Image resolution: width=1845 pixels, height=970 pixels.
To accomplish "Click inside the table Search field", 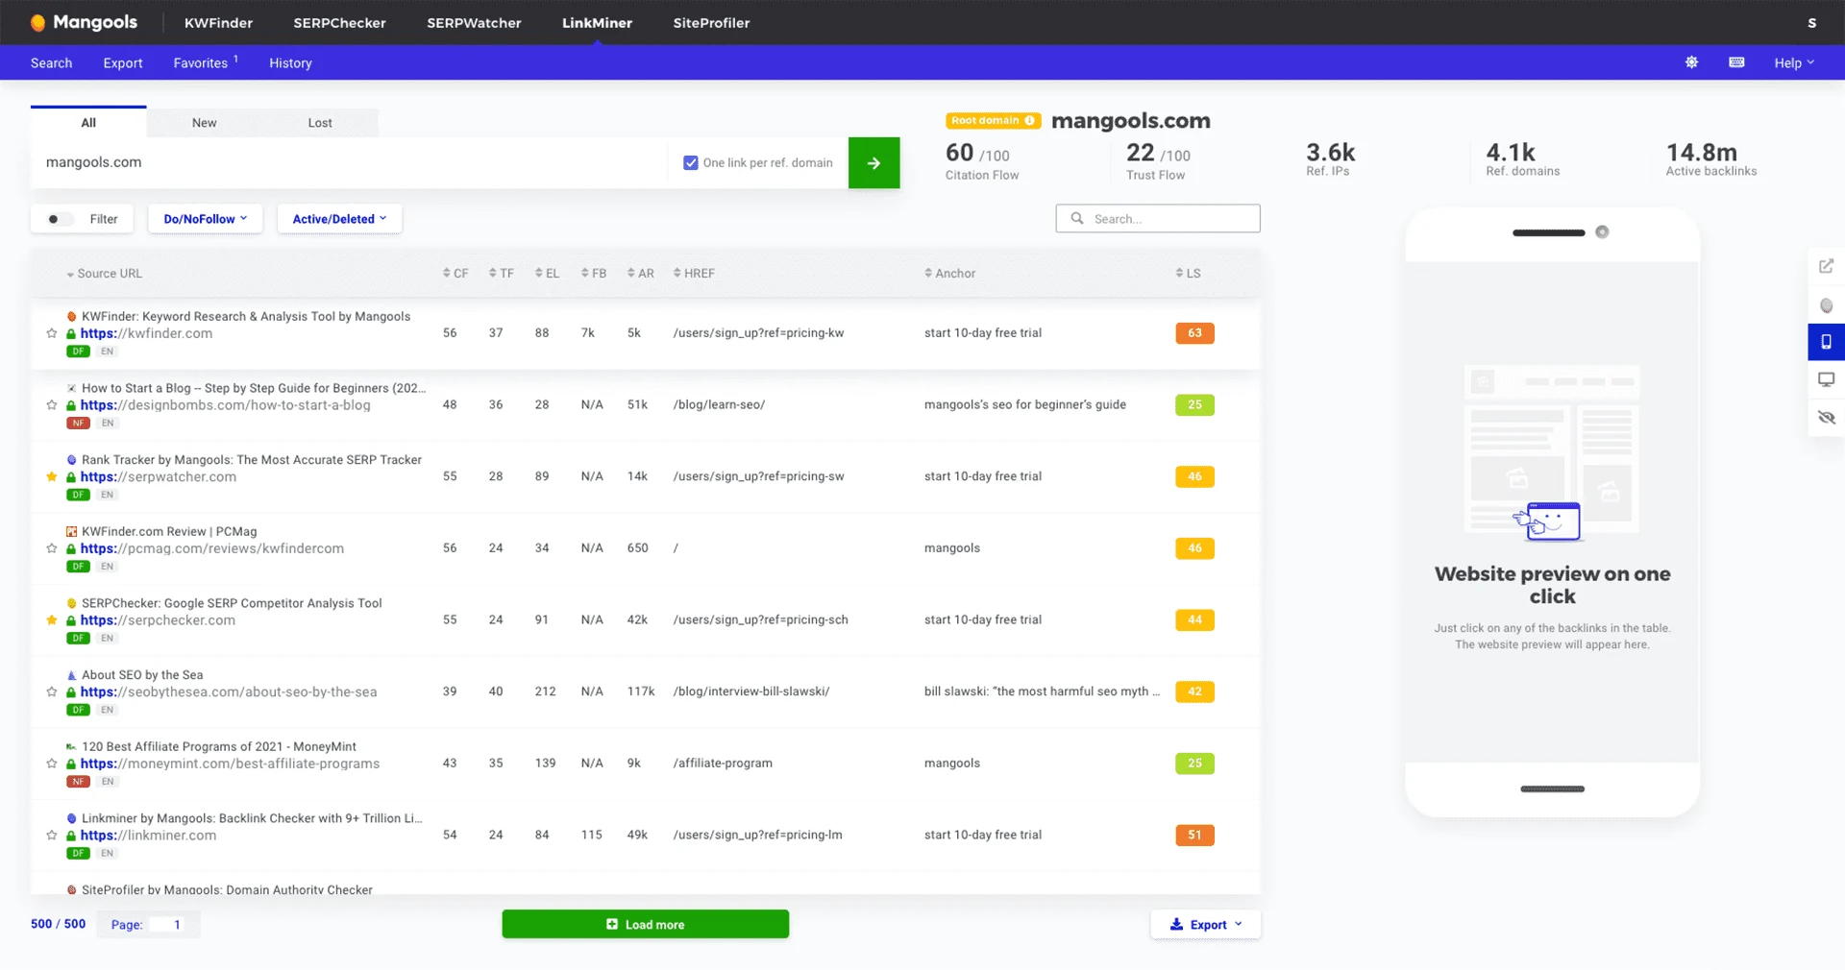I will [1158, 218].
